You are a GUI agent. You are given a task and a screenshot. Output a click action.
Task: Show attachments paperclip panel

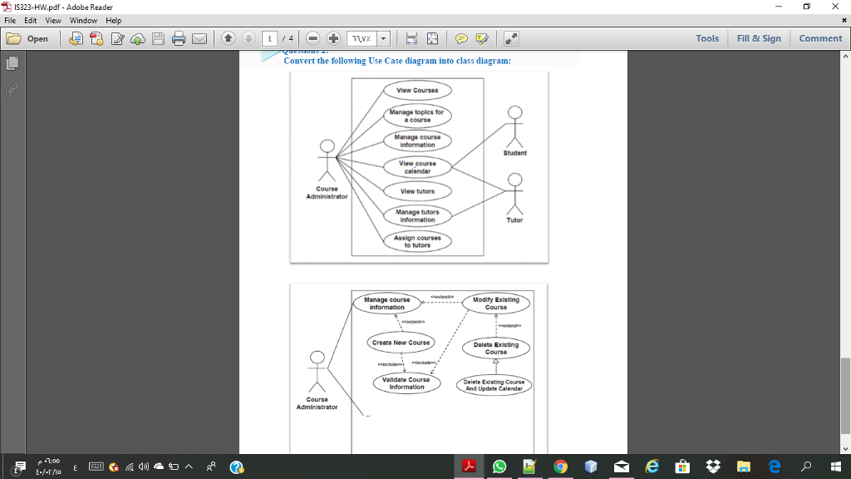tap(12, 90)
